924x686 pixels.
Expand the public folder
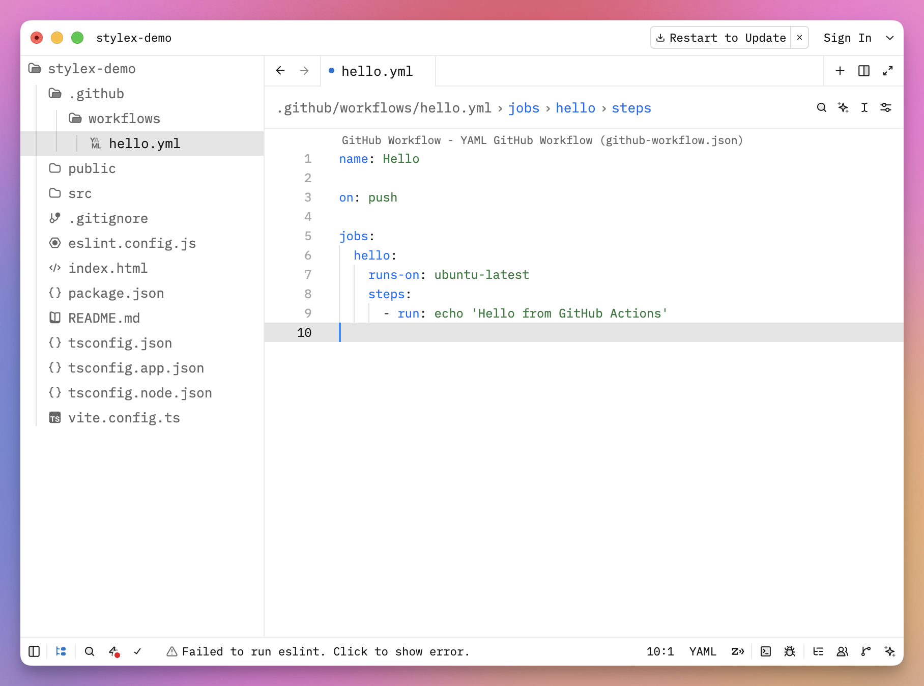pos(142,168)
